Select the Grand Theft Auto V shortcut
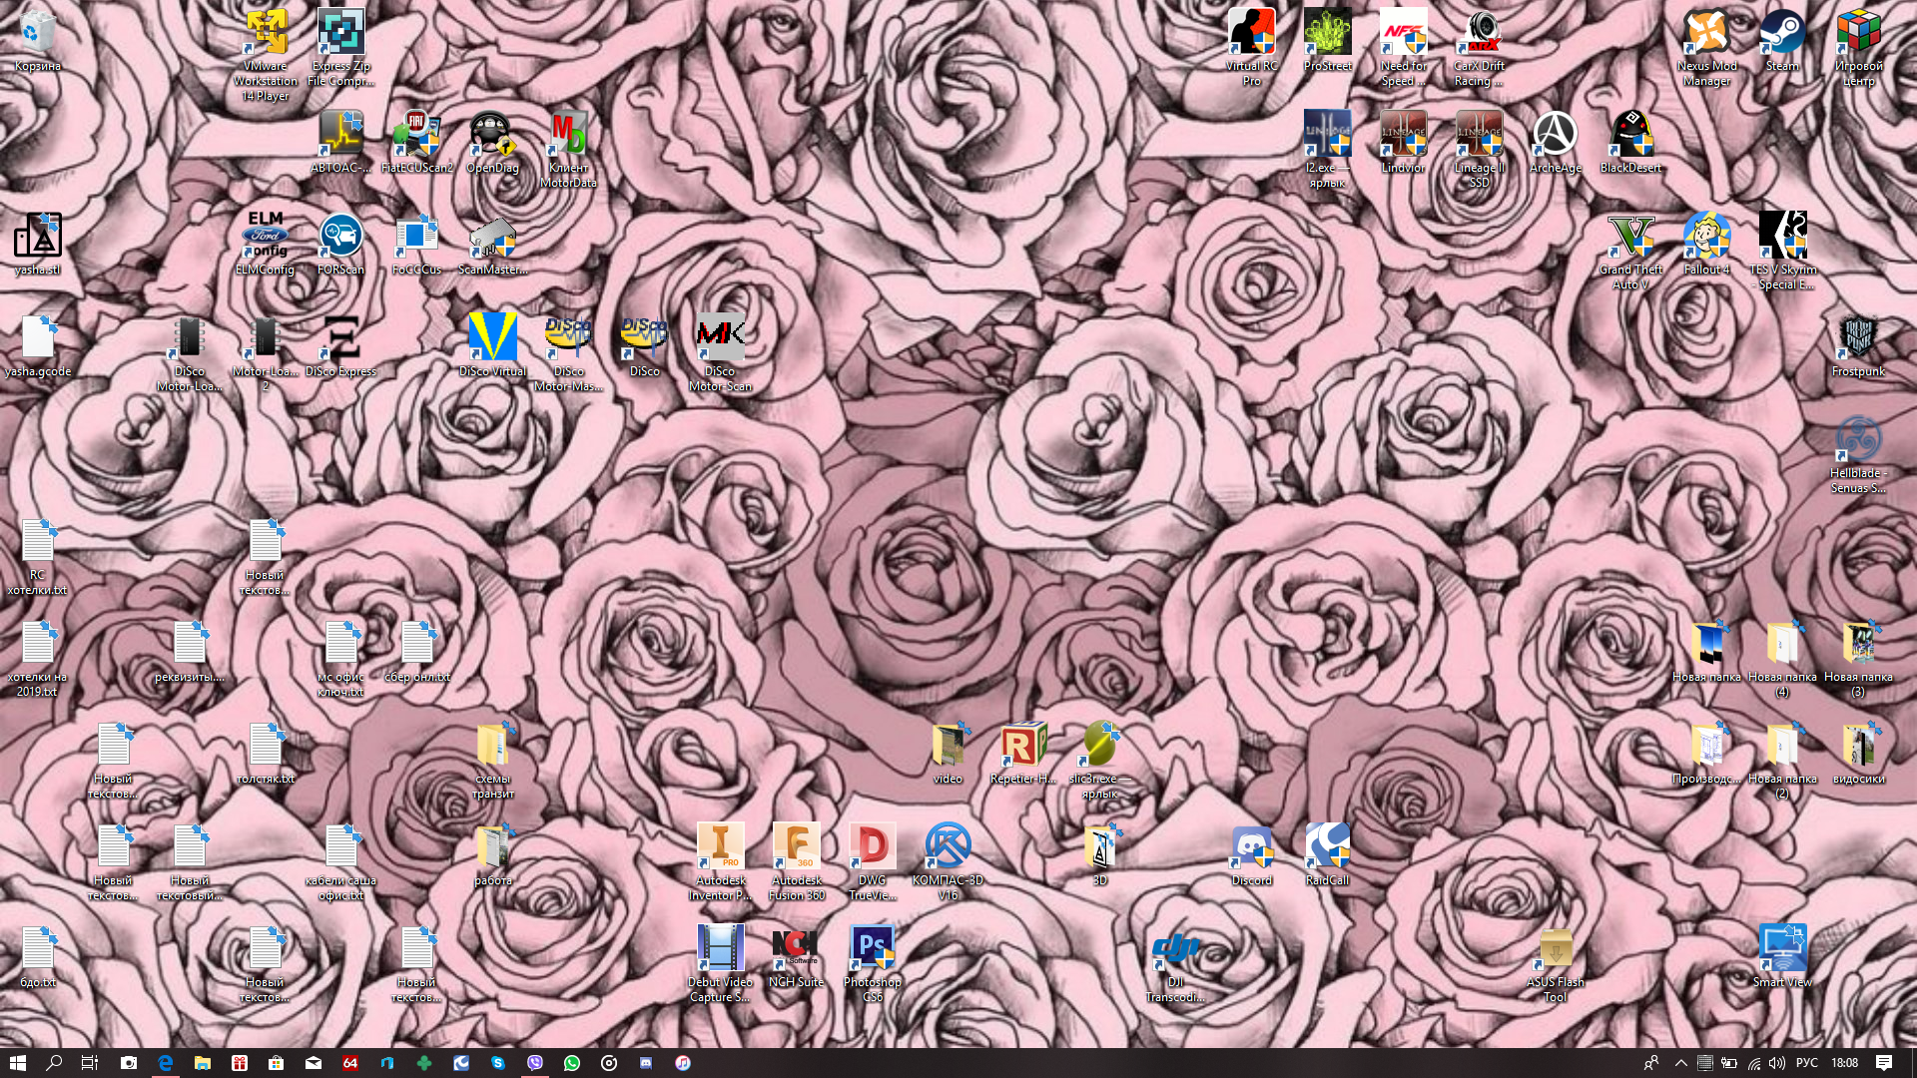Screen dimensions: 1917x1078 1630,238
